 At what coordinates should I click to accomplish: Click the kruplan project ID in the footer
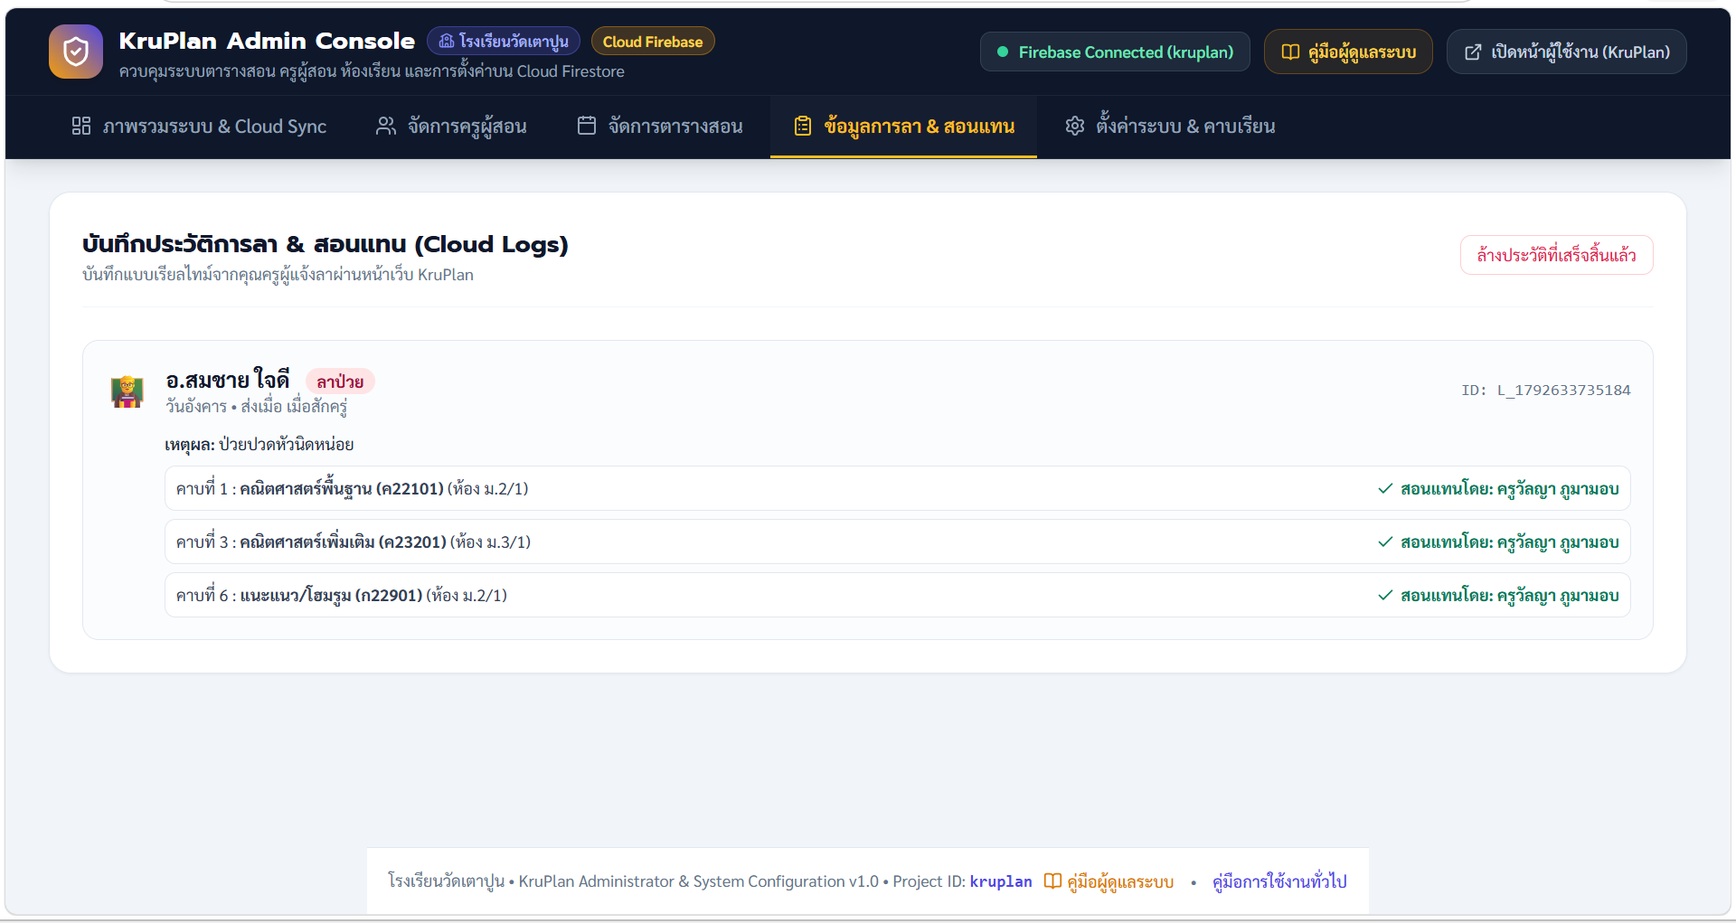pos(1001,881)
